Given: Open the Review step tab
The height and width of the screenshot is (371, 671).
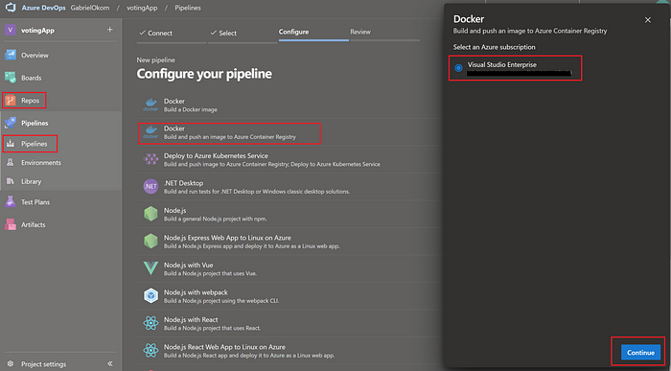Looking at the screenshot, I should pos(360,32).
